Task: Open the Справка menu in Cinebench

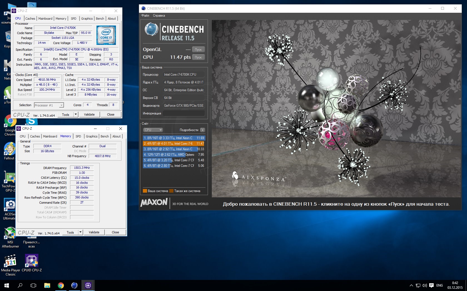Action: 159,16
